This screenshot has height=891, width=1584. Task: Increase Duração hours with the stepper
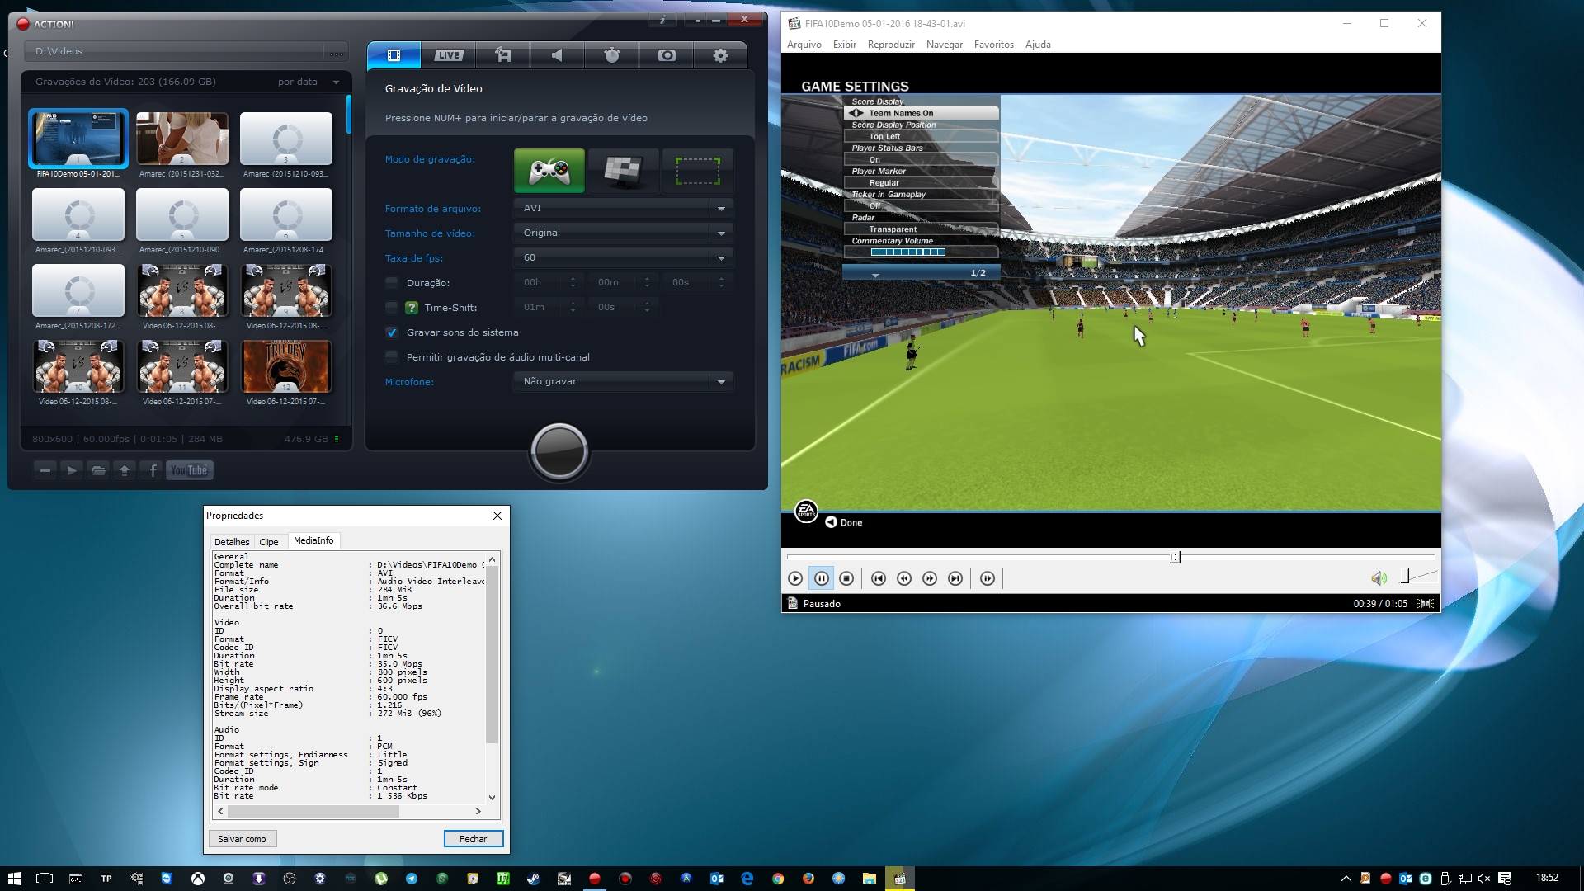pos(573,279)
